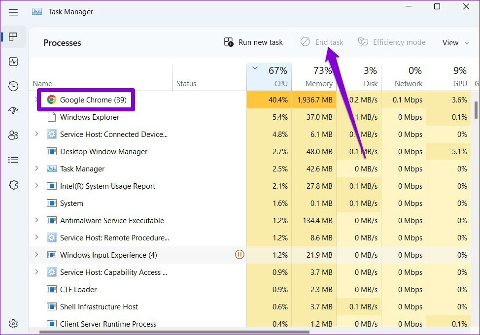Open the View dropdown menu
This screenshot has height=335, width=480.
456,43
